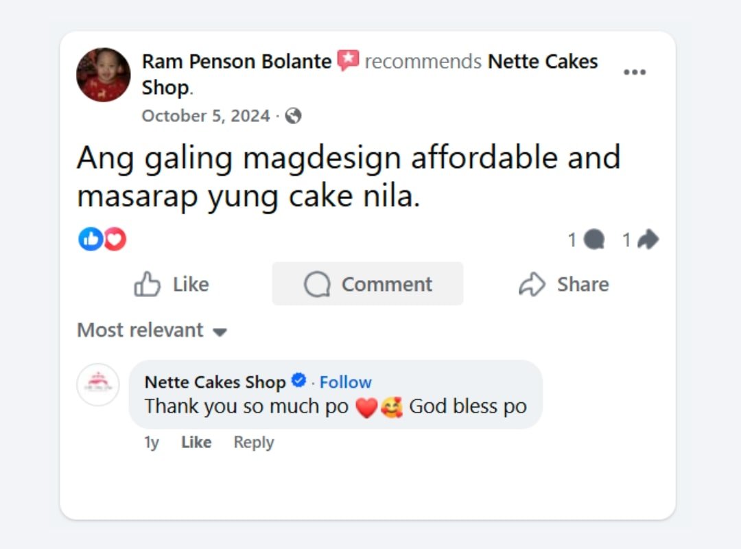741x549 pixels.
Task: Click the October 5, 2024 timestamp
Action: coord(206,116)
